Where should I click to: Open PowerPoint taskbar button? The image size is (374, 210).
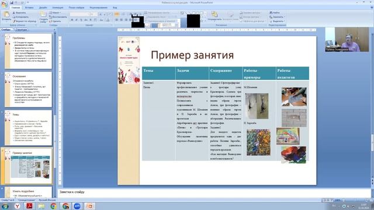click(x=89, y=206)
